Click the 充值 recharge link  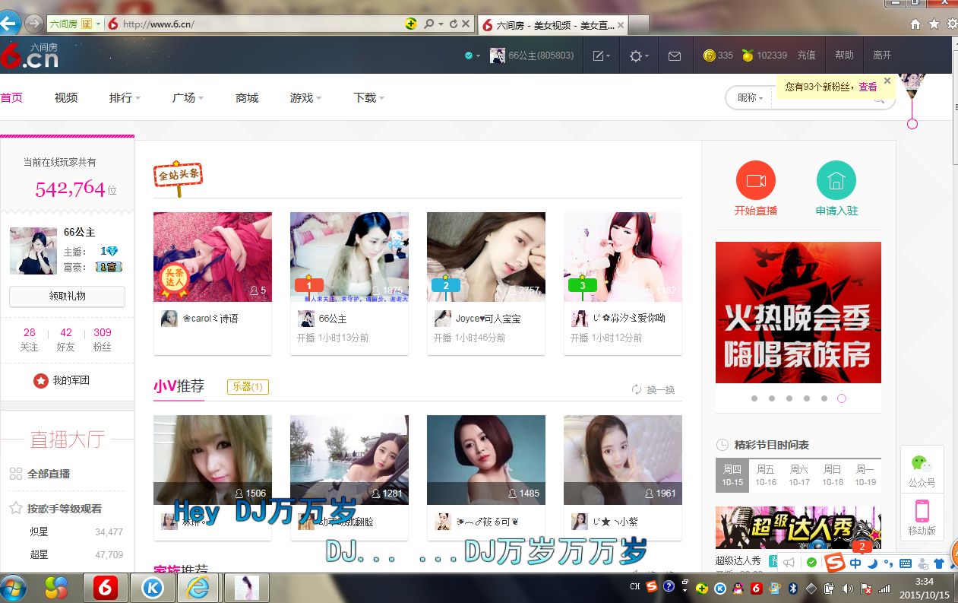(x=806, y=56)
